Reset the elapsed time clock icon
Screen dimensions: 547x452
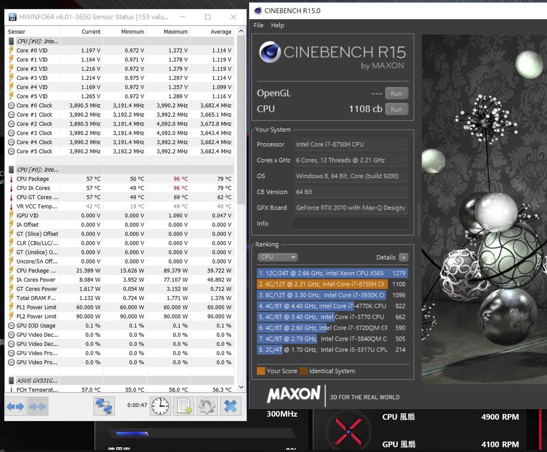(x=160, y=406)
